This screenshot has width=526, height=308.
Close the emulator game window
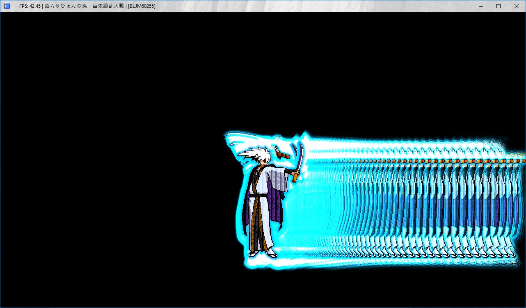pyautogui.click(x=517, y=6)
